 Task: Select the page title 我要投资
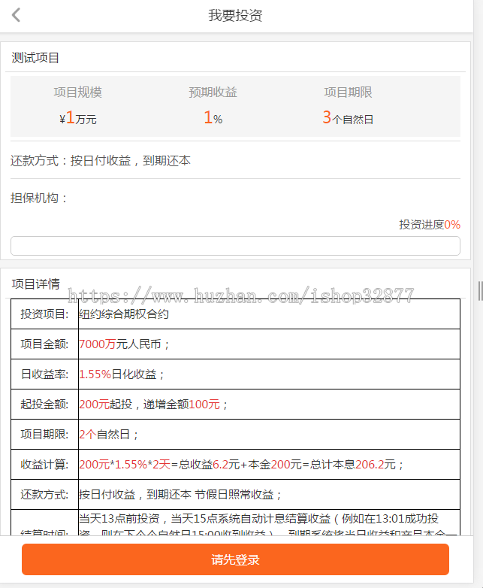(x=235, y=15)
